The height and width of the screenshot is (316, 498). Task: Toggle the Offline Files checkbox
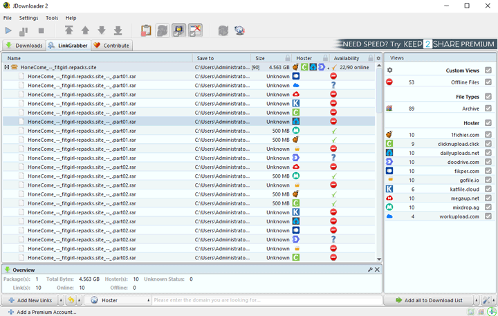488,82
